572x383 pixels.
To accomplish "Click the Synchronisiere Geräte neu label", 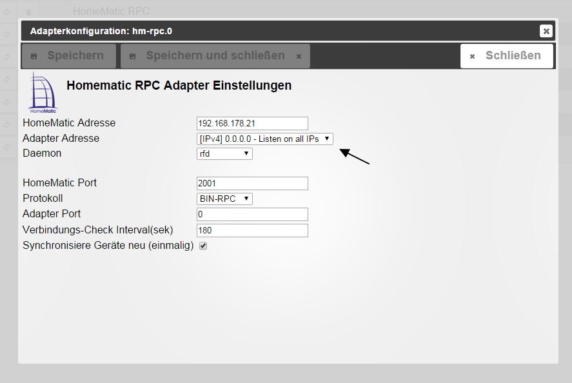I will [x=108, y=246].
